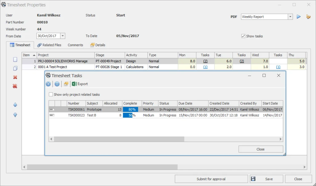Viewport: 316px width, 186px height.
Task: Run the PDF report with play icon
Action: [x=298, y=17]
